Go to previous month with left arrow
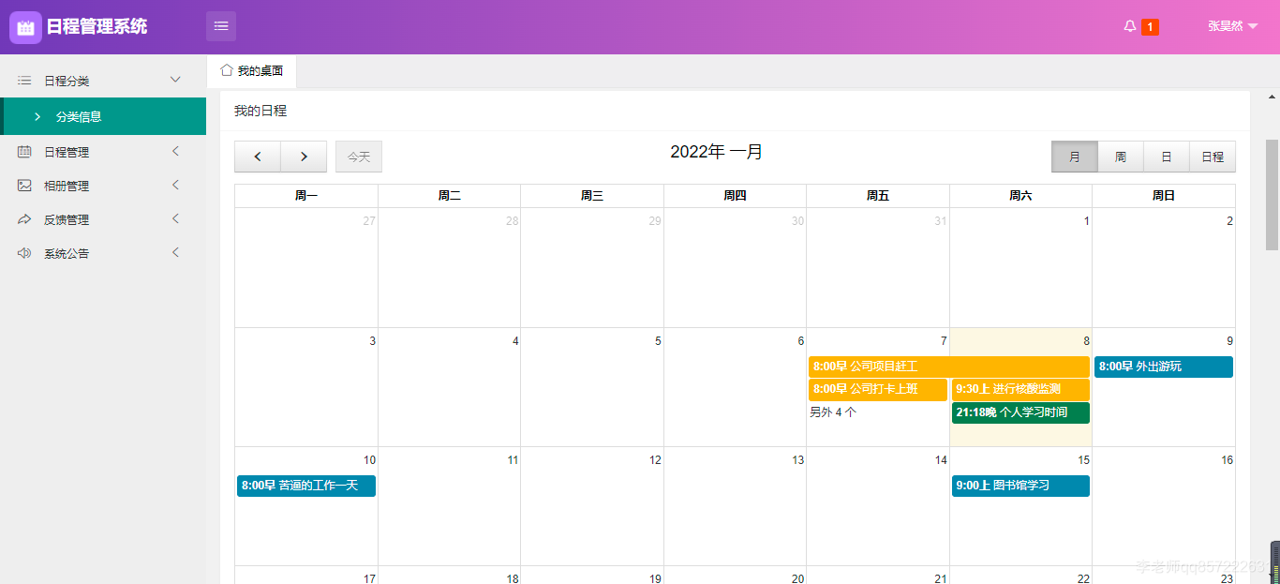1280x584 pixels. pyautogui.click(x=258, y=157)
